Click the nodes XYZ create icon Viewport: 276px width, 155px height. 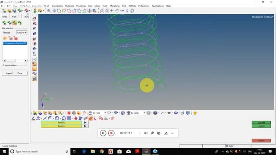[x=33, y=118]
